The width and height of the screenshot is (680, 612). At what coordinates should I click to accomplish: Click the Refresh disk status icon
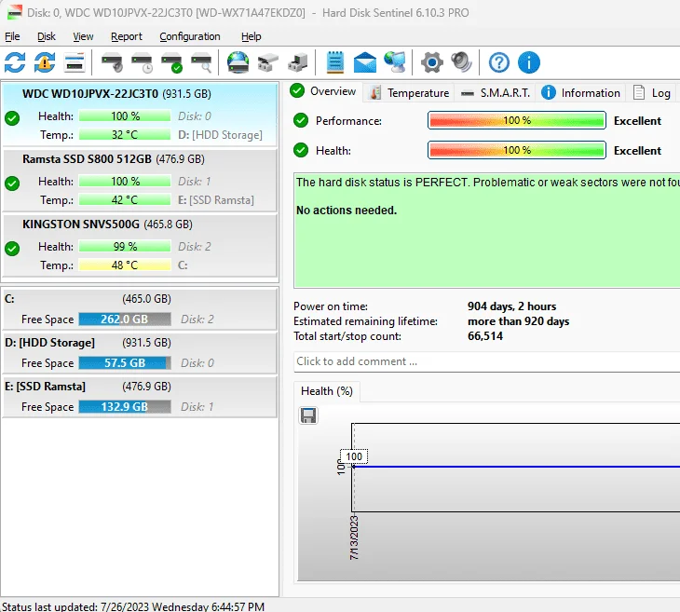click(15, 62)
